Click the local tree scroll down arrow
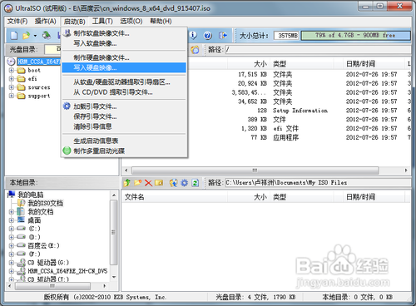 (114, 277)
